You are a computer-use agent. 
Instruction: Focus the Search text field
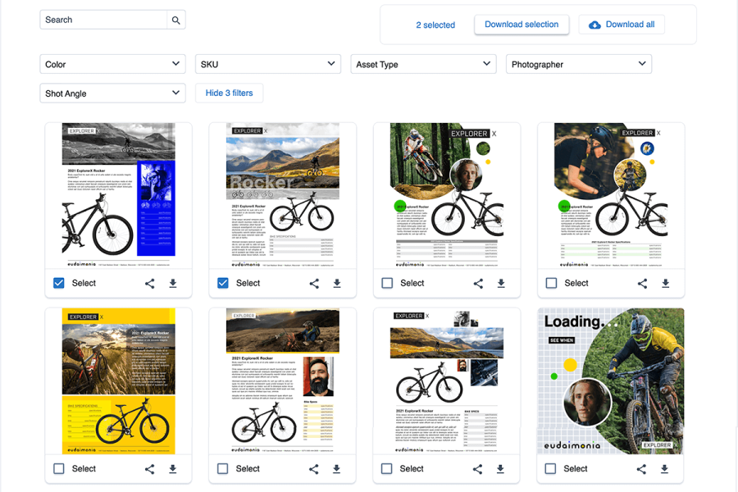103,20
